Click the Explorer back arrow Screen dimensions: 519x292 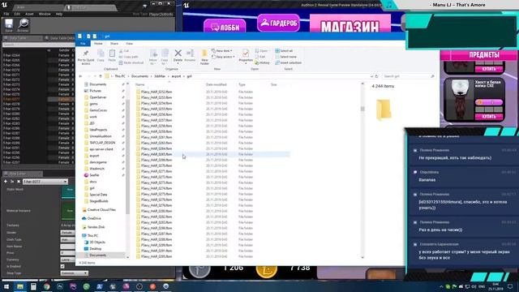[x=80, y=76]
